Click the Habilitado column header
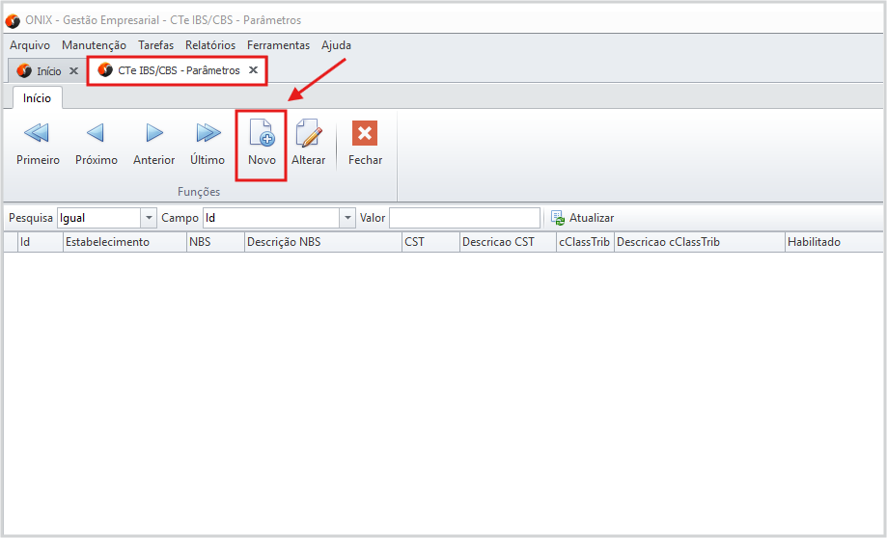Viewport: 887px width, 538px height. point(814,242)
